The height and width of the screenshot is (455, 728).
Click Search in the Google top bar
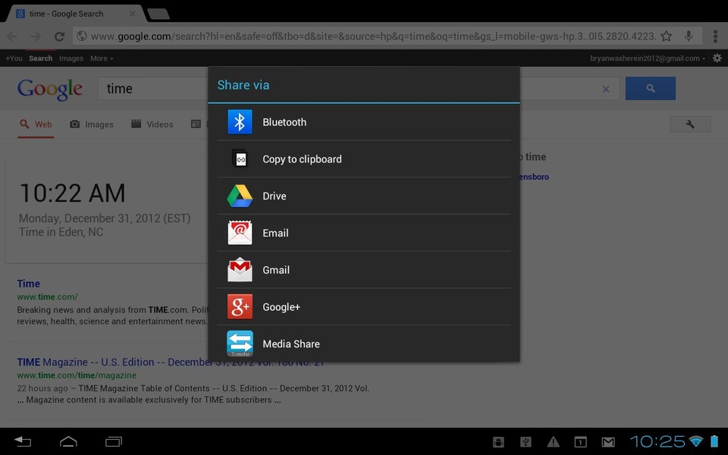[x=40, y=58]
